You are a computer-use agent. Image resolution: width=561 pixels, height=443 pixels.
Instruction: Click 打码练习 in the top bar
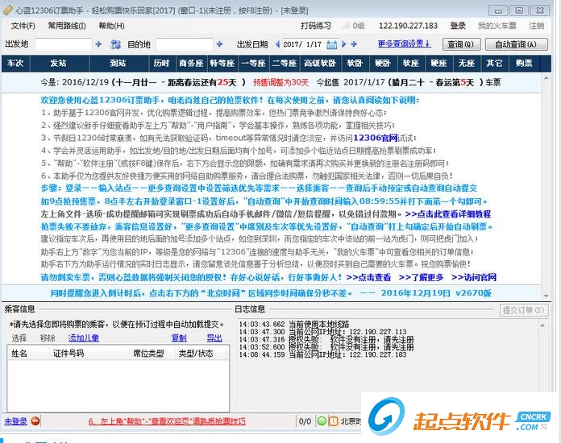coord(316,26)
